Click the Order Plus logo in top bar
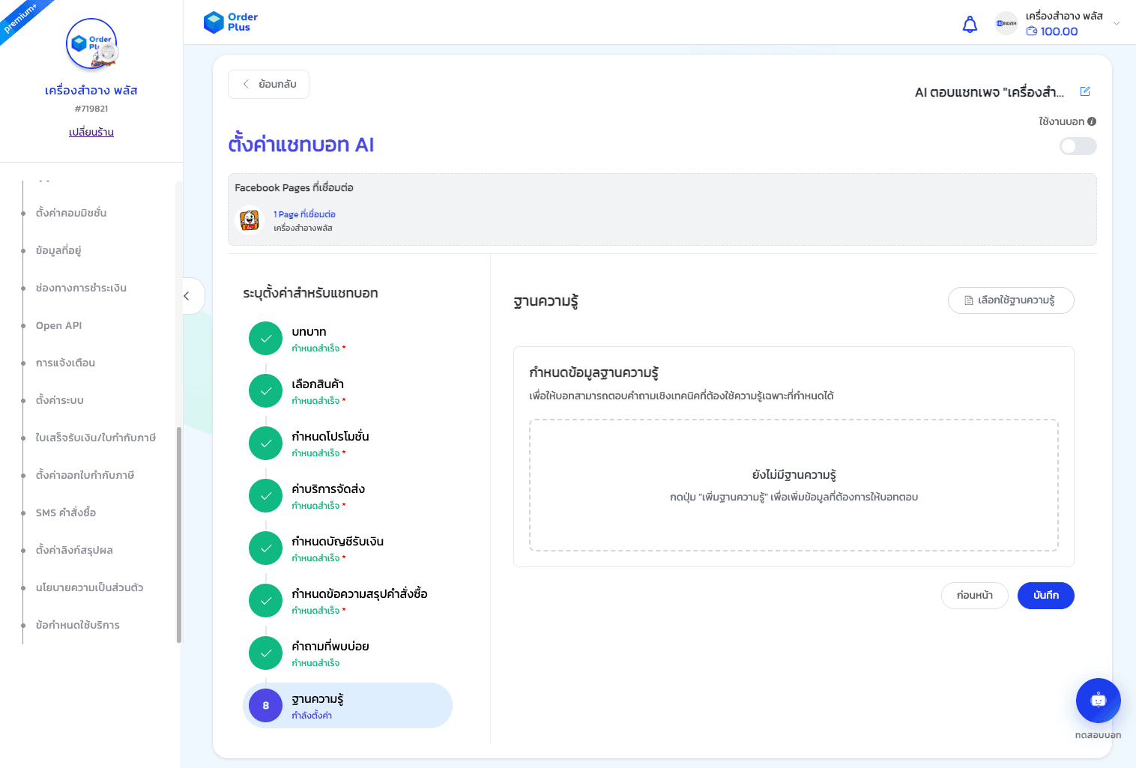The image size is (1136, 768). 229,22
